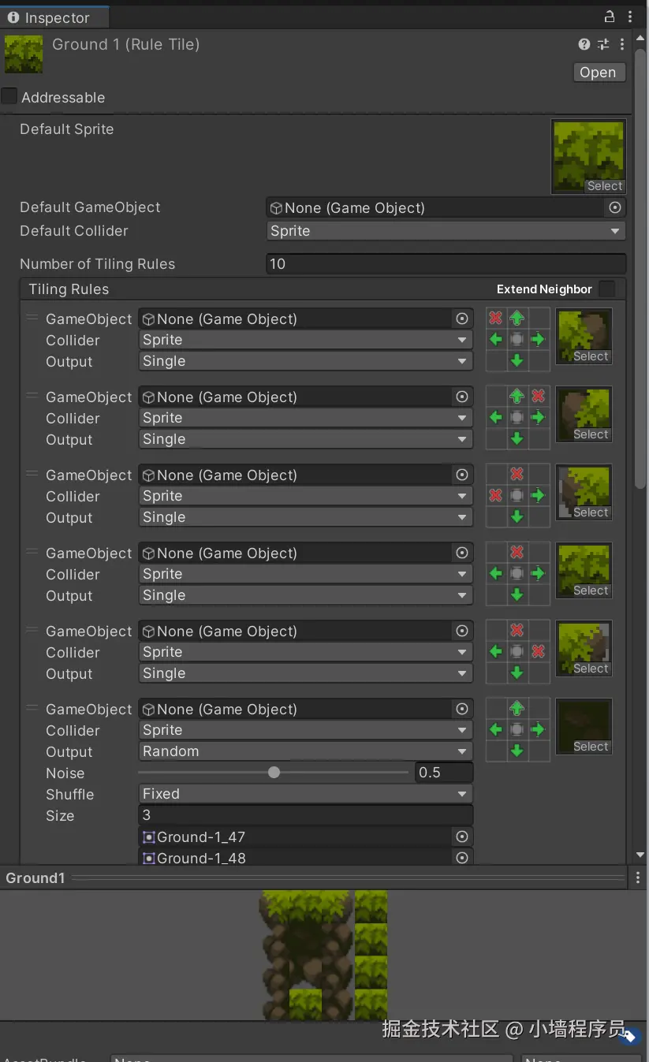Toggle the empty top-right cell in the first rule's grid
This screenshot has height=1062, width=649.
click(x=539, y=319)
